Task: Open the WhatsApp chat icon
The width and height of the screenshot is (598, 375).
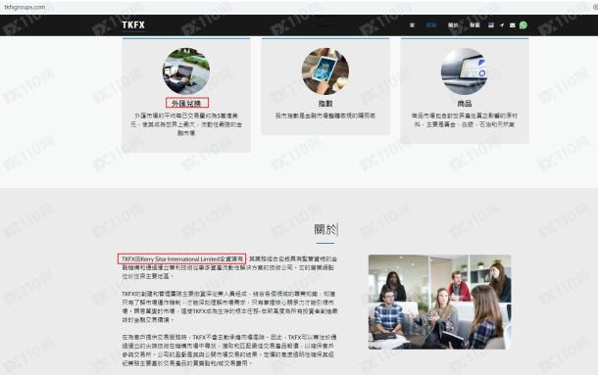Action: tap(523, 24)
